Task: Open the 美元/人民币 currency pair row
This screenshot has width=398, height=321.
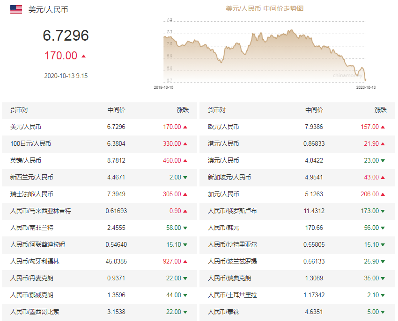Action: (26, 127)
